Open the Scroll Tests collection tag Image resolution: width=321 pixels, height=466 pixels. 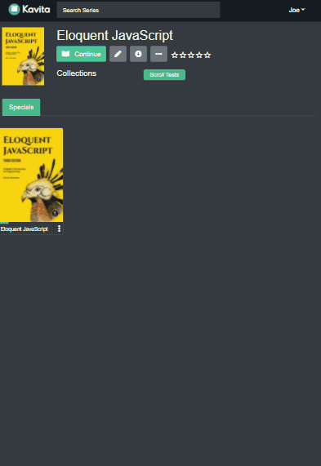pyautogui.click(x=164, y=74)
